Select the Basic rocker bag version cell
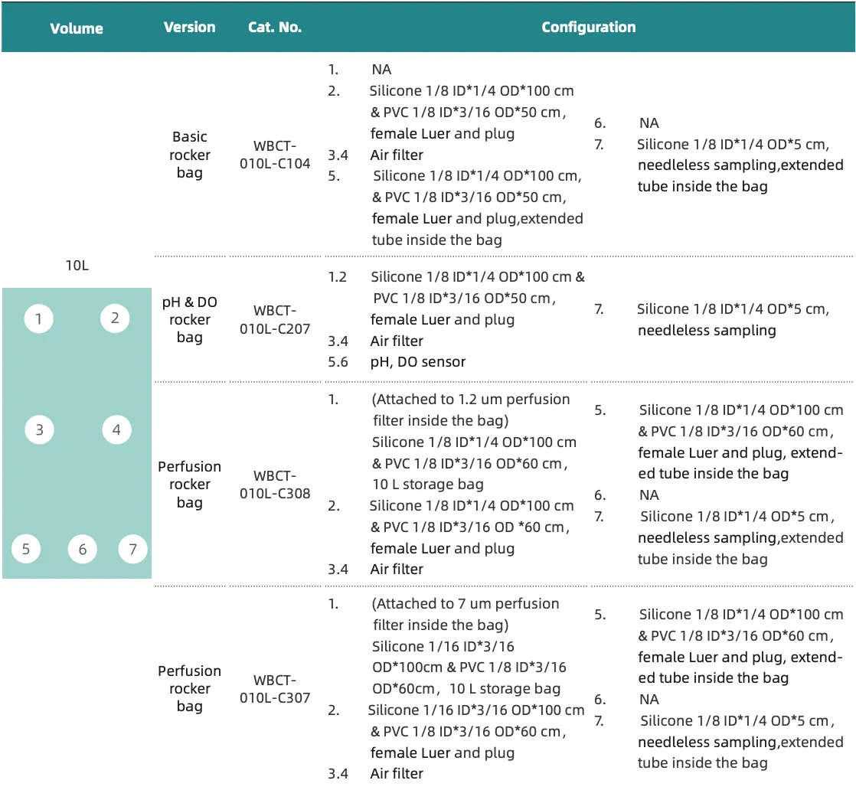 (189, 155)
